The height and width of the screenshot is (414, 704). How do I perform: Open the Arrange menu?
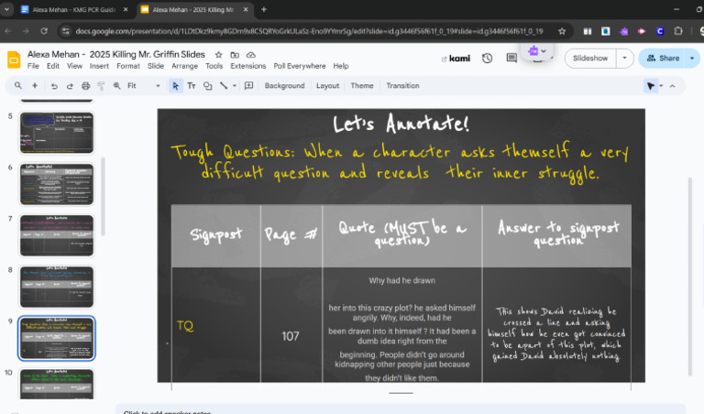184,66
